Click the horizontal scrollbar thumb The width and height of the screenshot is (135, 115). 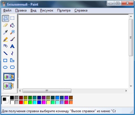pos(47,91)
